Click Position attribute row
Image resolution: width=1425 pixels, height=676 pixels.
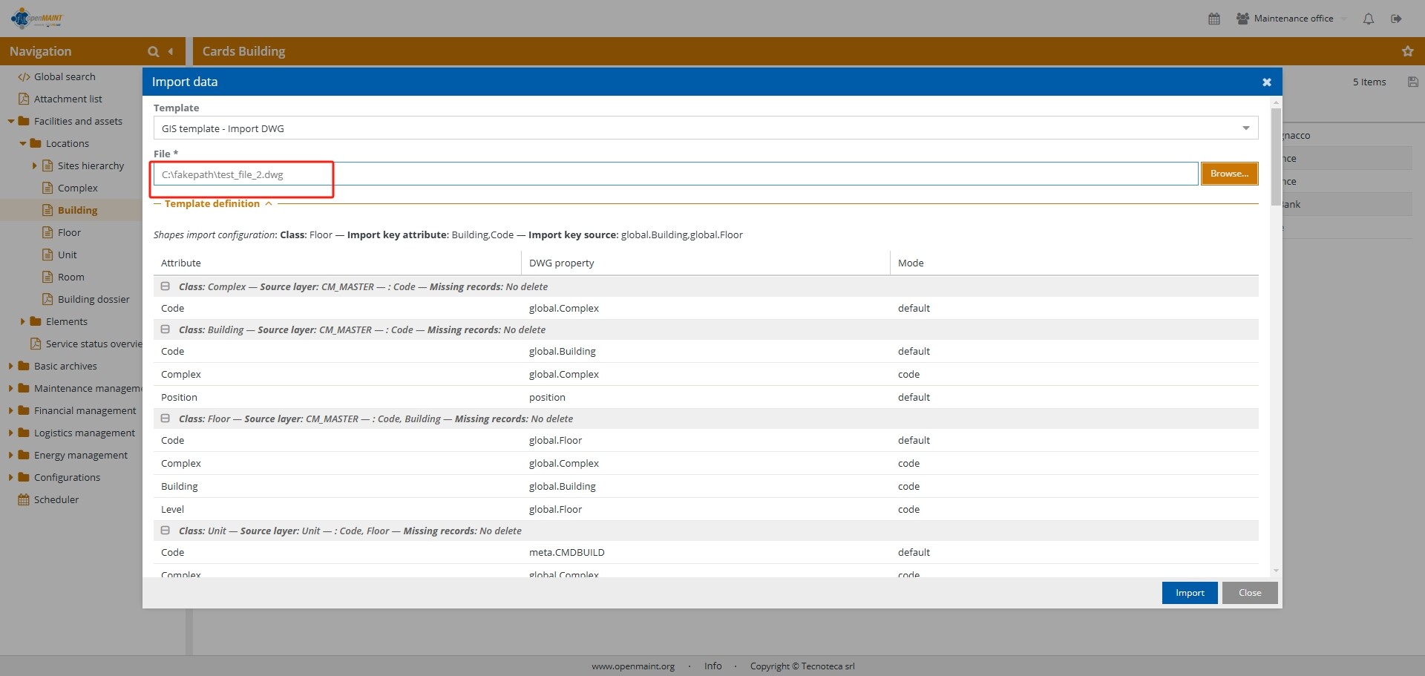706,397
